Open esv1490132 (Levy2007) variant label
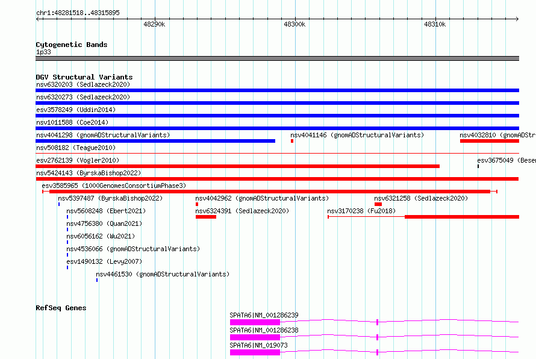 point(104,261)
